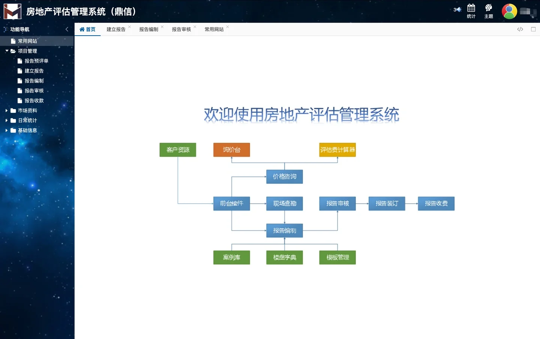This screenshot has height=339, width=540.
Task: Open the 统计 calendar statistics icon
Action: coord(471,11)
